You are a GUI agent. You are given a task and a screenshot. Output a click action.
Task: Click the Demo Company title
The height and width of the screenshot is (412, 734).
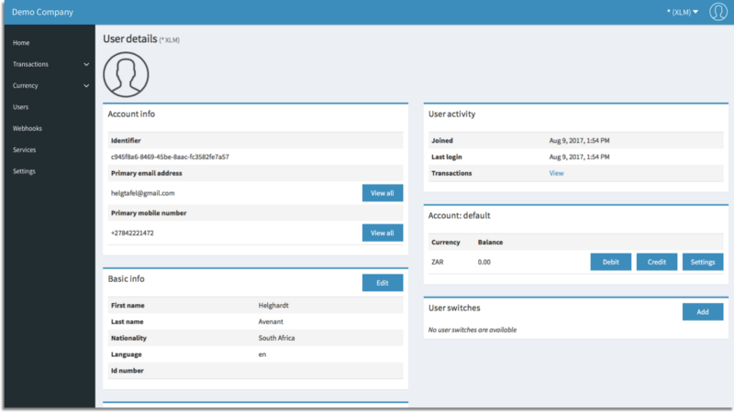[x=42, y=12]
